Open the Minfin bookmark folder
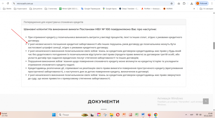Screen dimensions: 215x118 click(7, 9)
